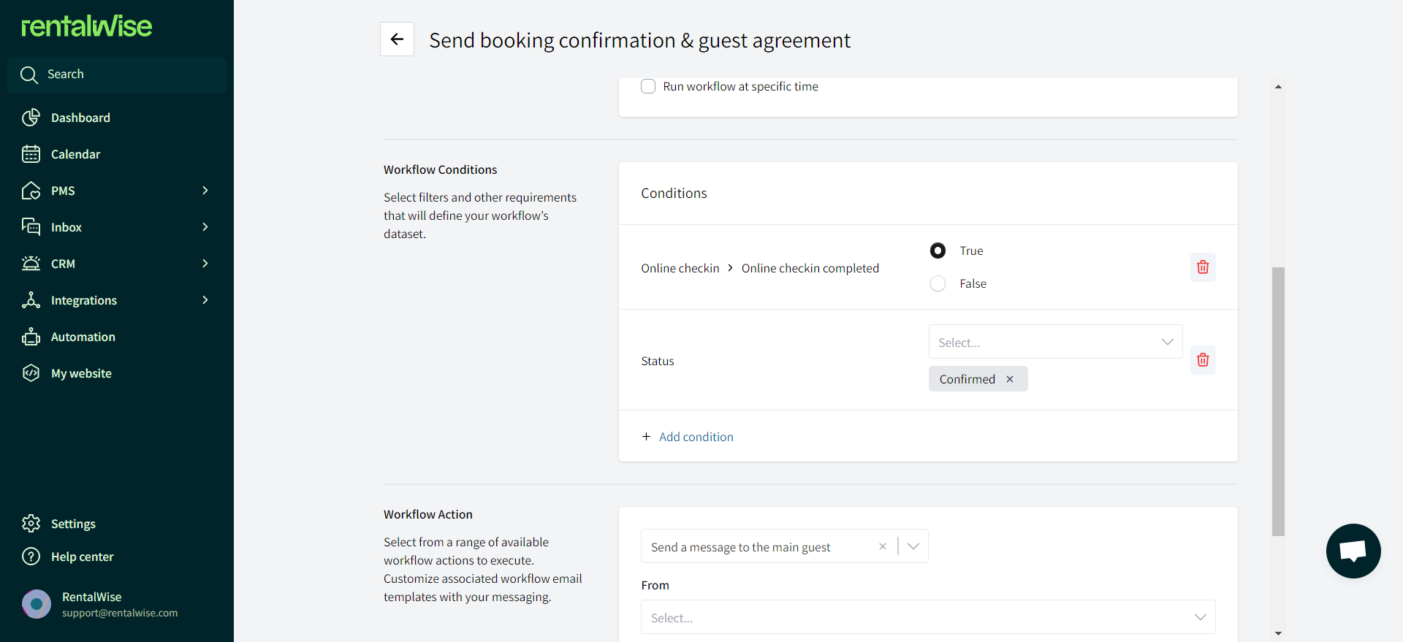
Task: Remove the Confirmed status tag
Action: (x=1010, y=379)
